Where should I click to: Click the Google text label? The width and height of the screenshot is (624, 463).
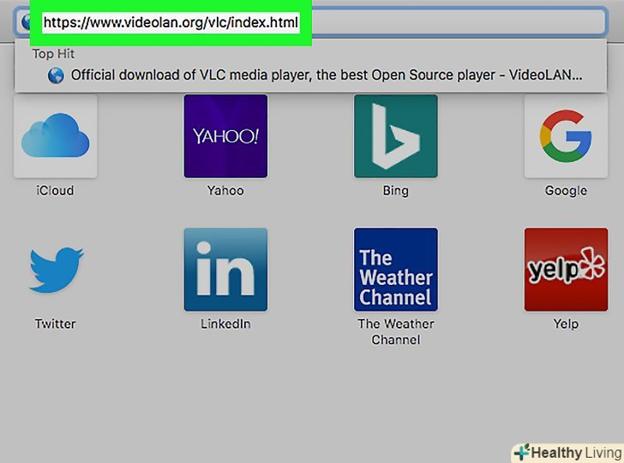(x=566, y=191)
